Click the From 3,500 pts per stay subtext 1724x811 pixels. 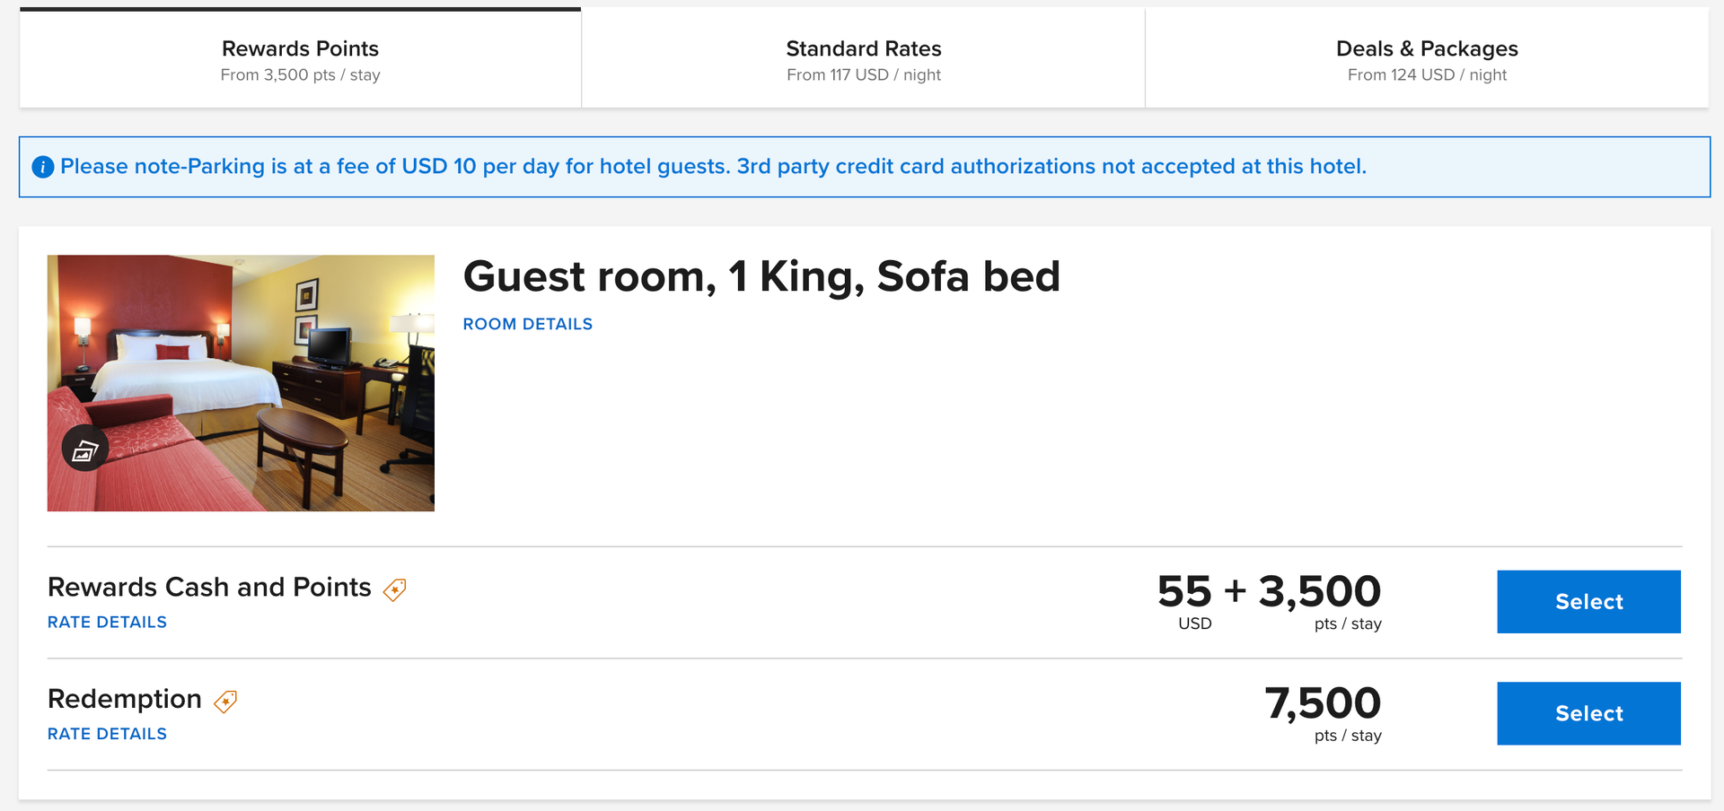pyautogui.click(x=300, y=75)
